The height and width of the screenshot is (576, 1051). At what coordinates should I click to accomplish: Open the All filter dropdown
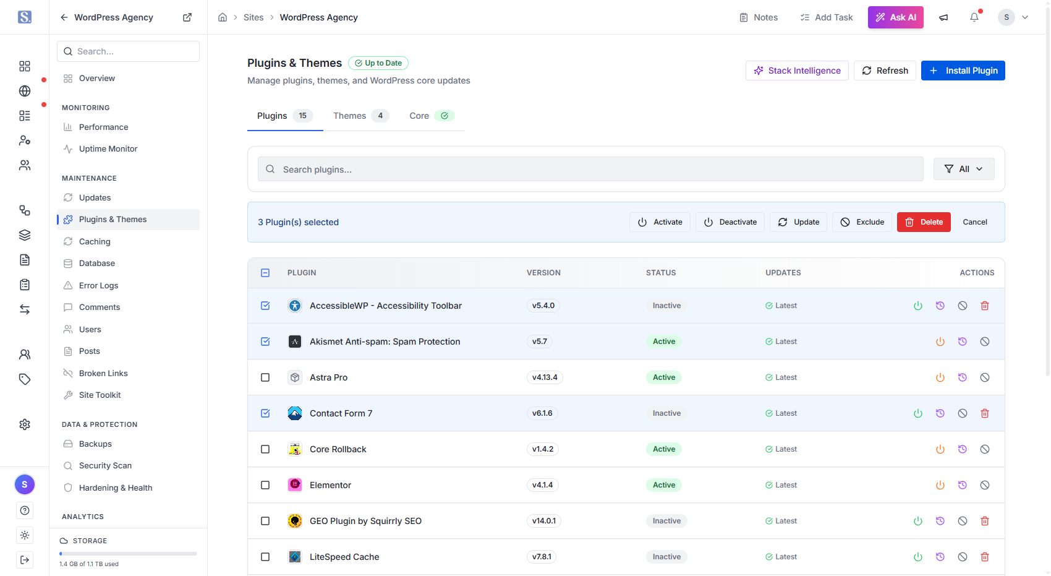click(964, 169)
